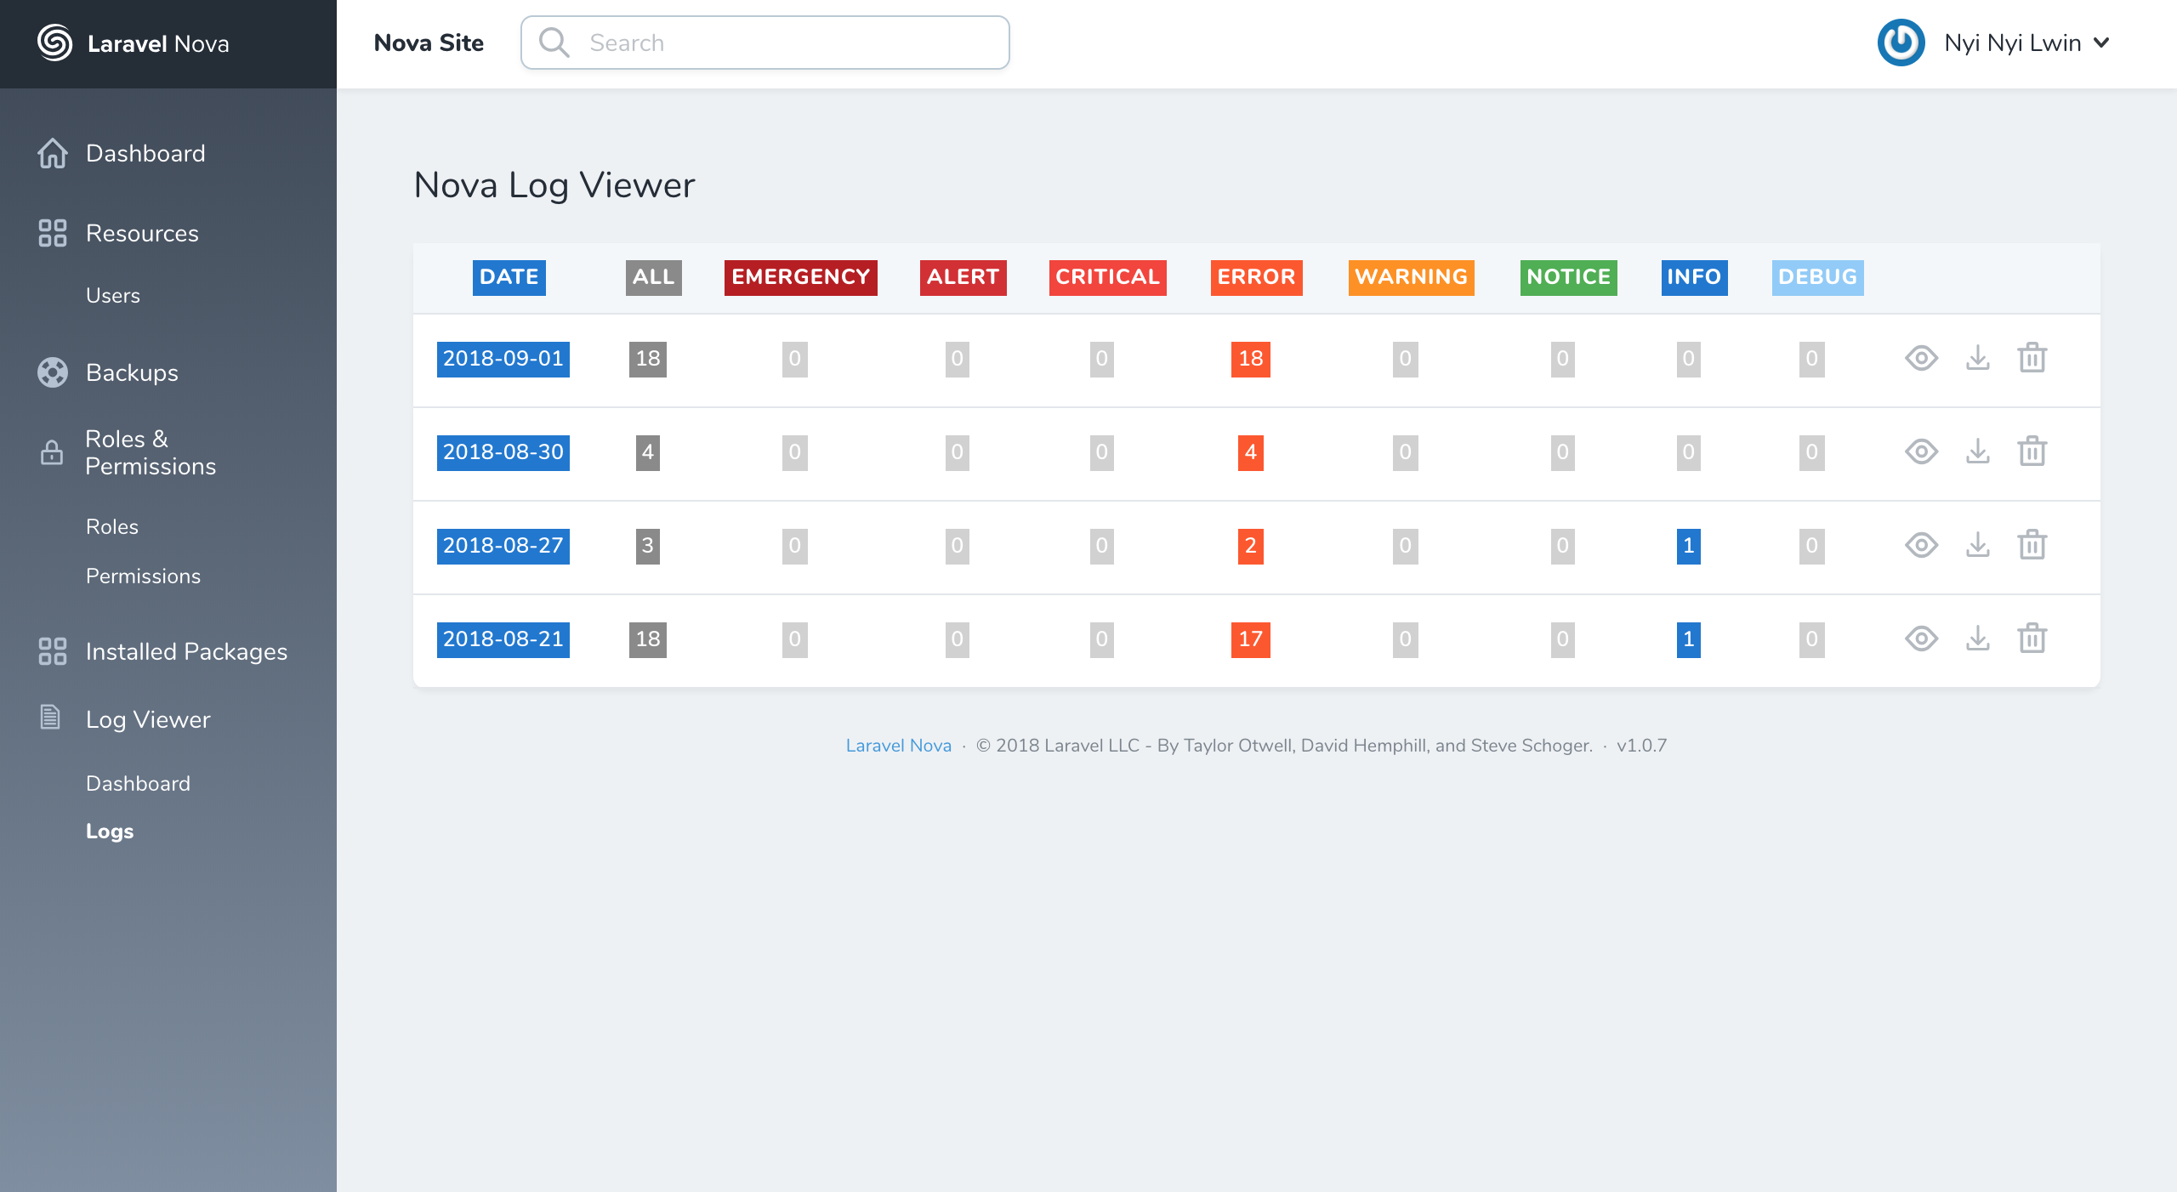The height and width of the screenshot is (1192, 2177).
Task: Click the search magnifier icon
Action: pyautogui.click(x=555, y=41)
